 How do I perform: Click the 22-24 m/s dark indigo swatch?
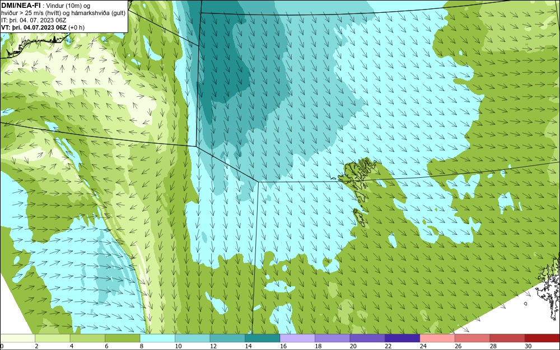(403, 338)
